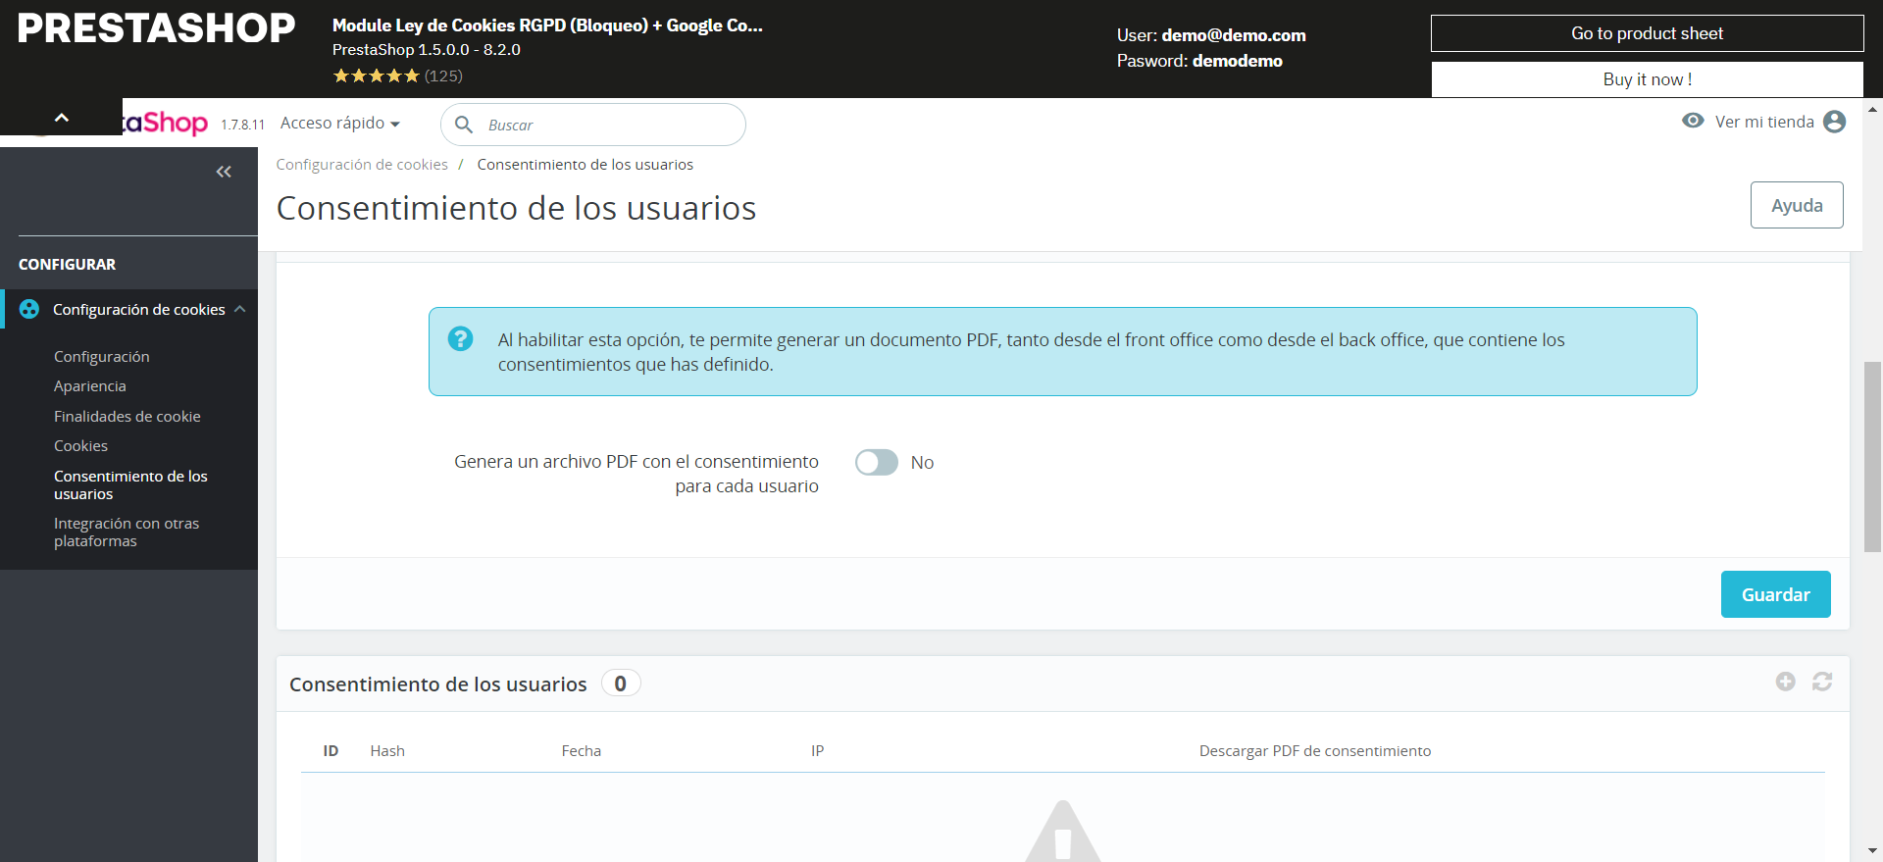Click Go to product sheet

(x=1647, y=33)
